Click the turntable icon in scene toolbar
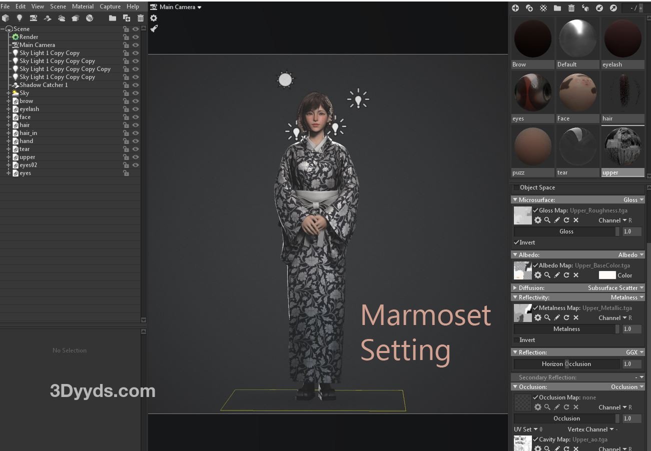The height and width of the screenshot is (451, 651). pos(90,18)
